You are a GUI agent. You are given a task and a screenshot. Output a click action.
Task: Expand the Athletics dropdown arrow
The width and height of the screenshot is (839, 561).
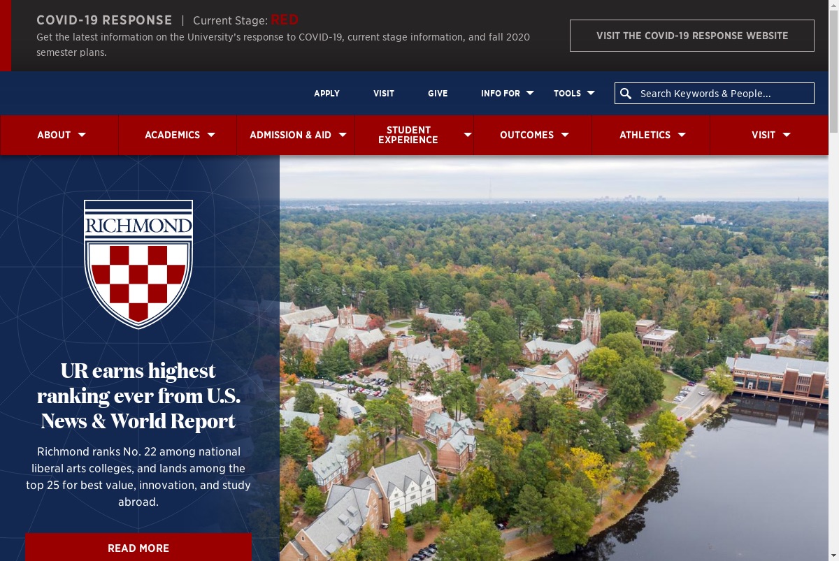(x=682, y=135)
